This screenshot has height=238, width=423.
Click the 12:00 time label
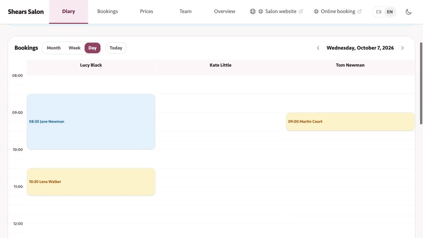coord(18,224)
